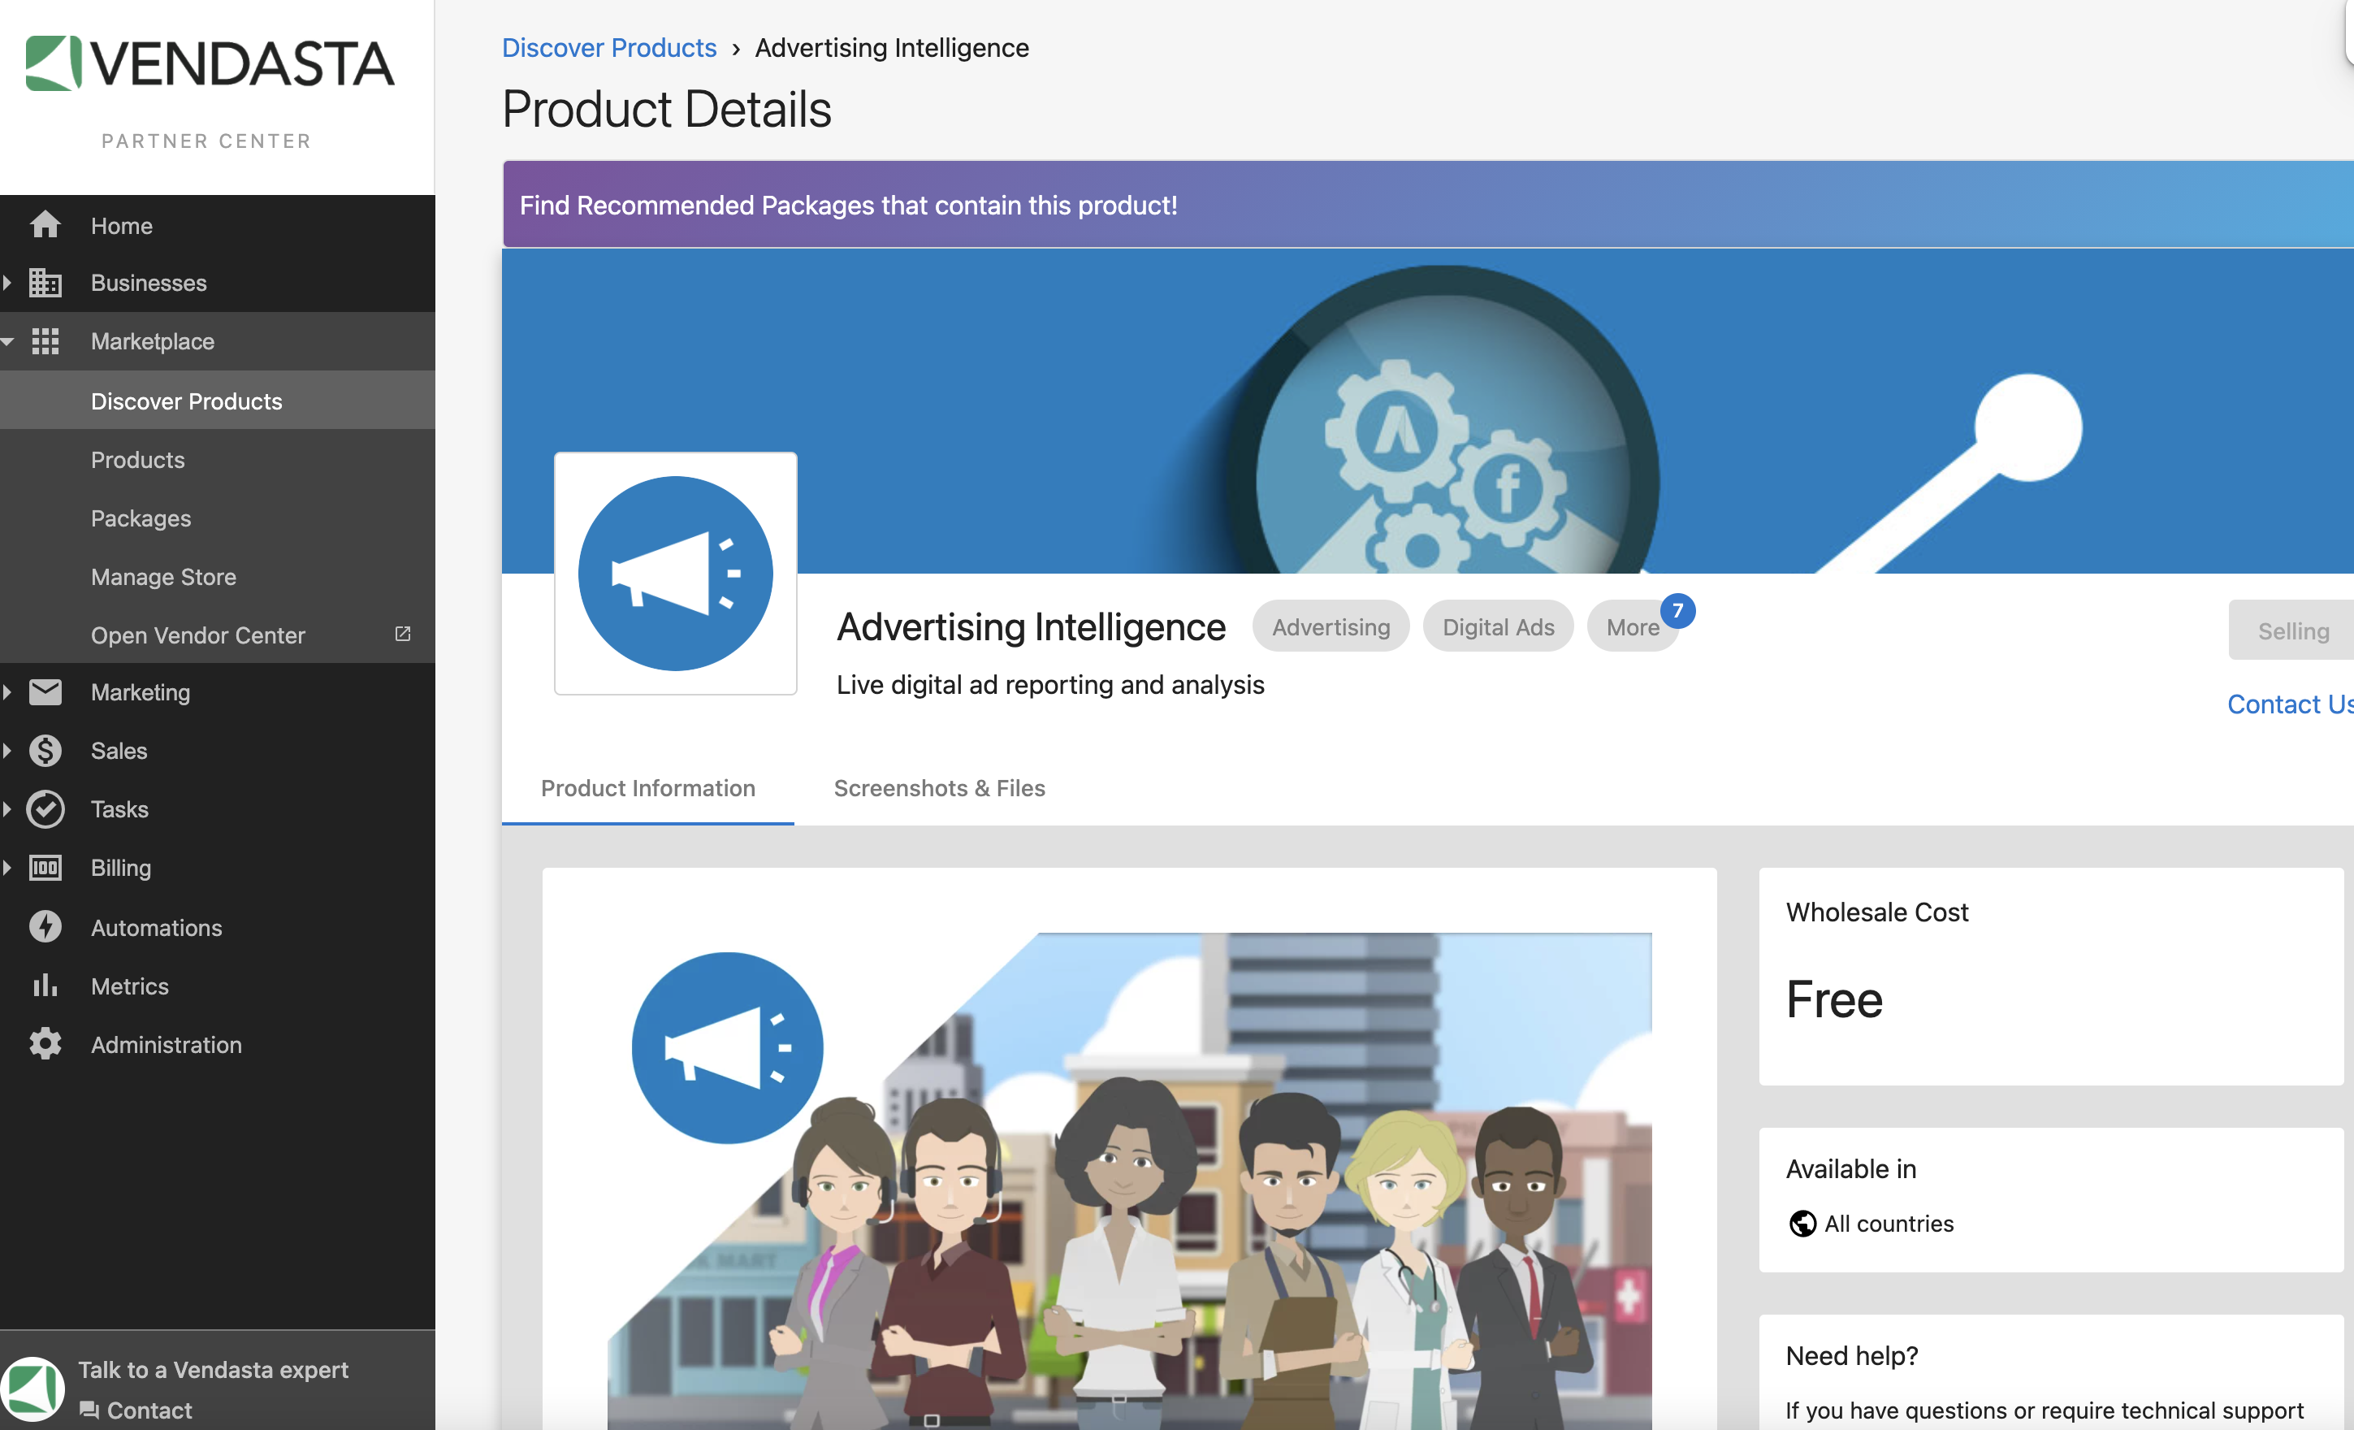Click the magnifying glass header banner image

coord(1428,411)
